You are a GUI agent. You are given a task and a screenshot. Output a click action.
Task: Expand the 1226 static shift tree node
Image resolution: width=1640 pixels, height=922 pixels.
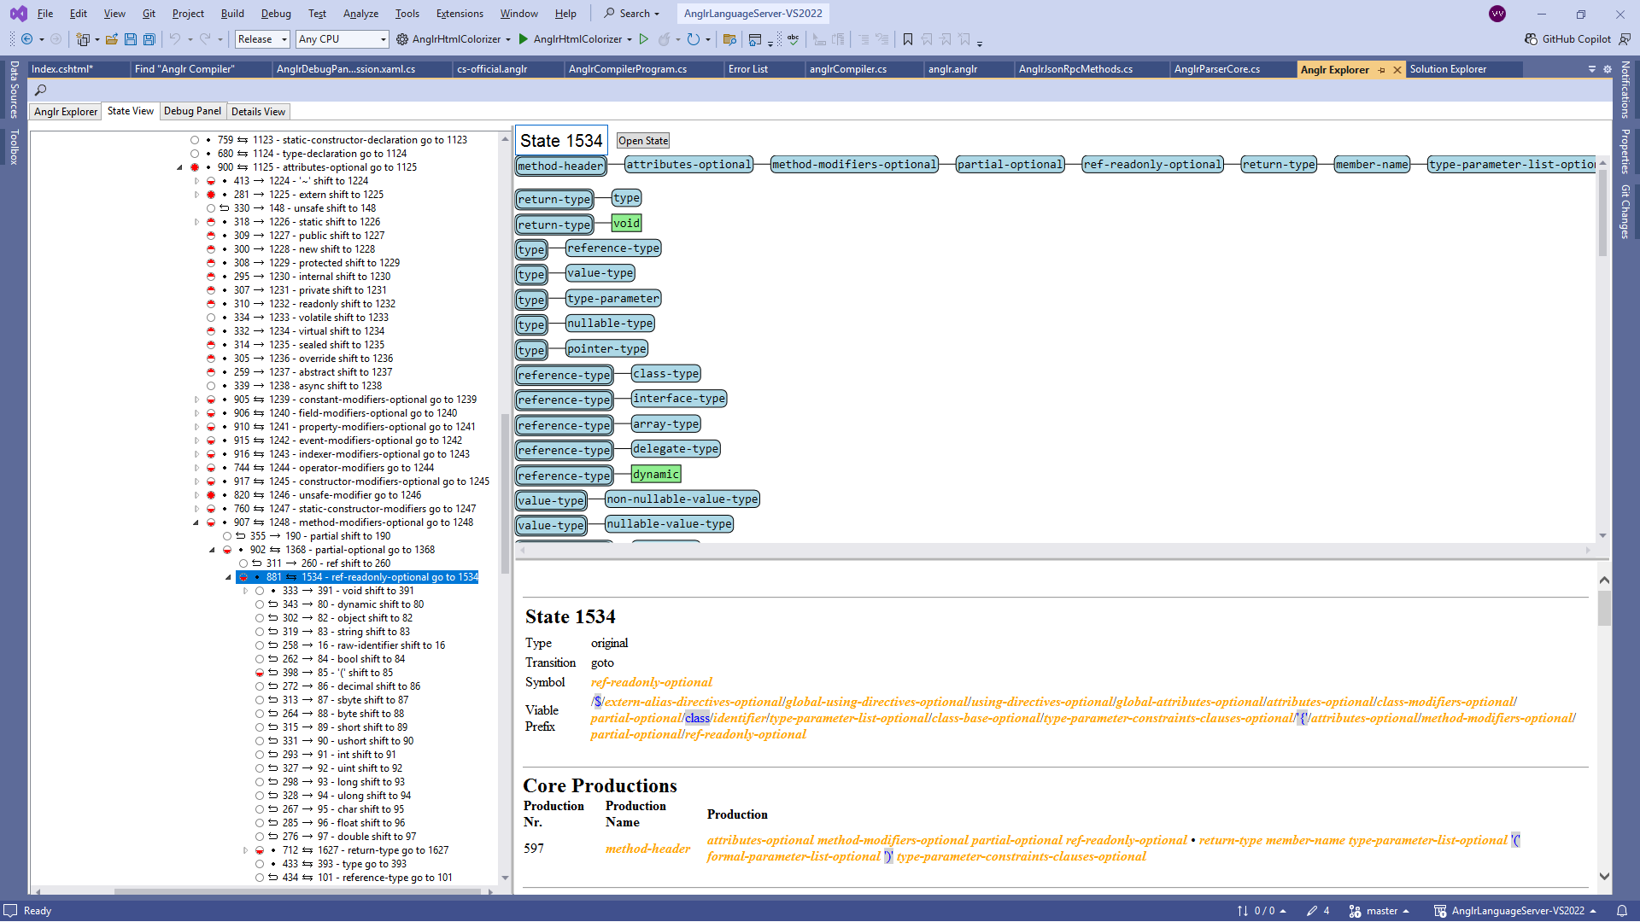(196, 222)
